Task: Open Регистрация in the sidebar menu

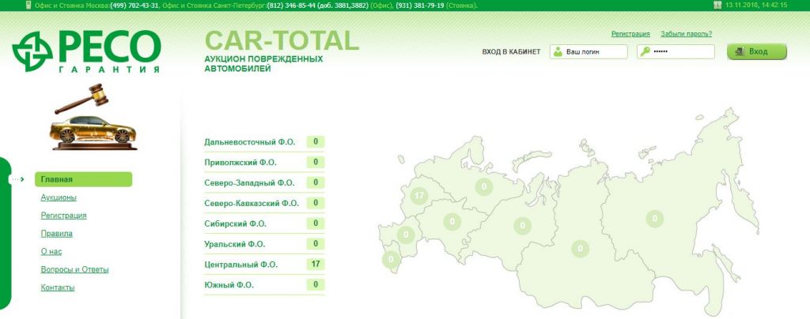Action: [63, 216]
